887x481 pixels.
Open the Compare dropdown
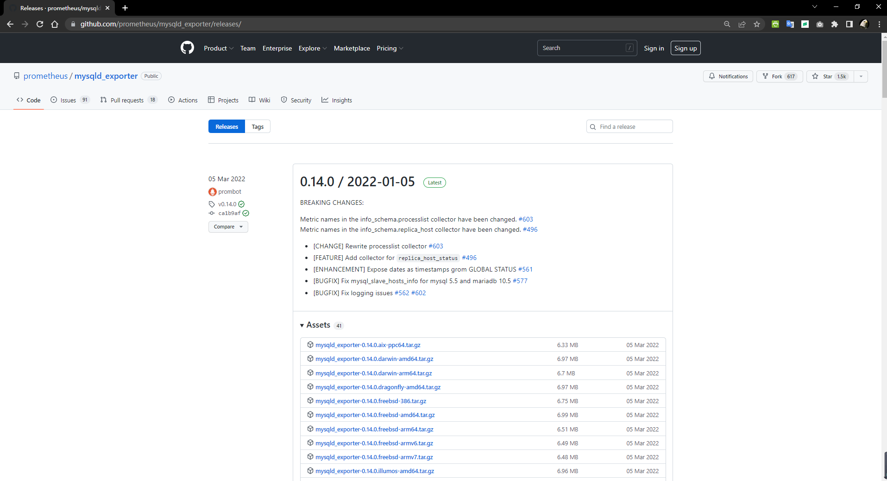(228, 227)
